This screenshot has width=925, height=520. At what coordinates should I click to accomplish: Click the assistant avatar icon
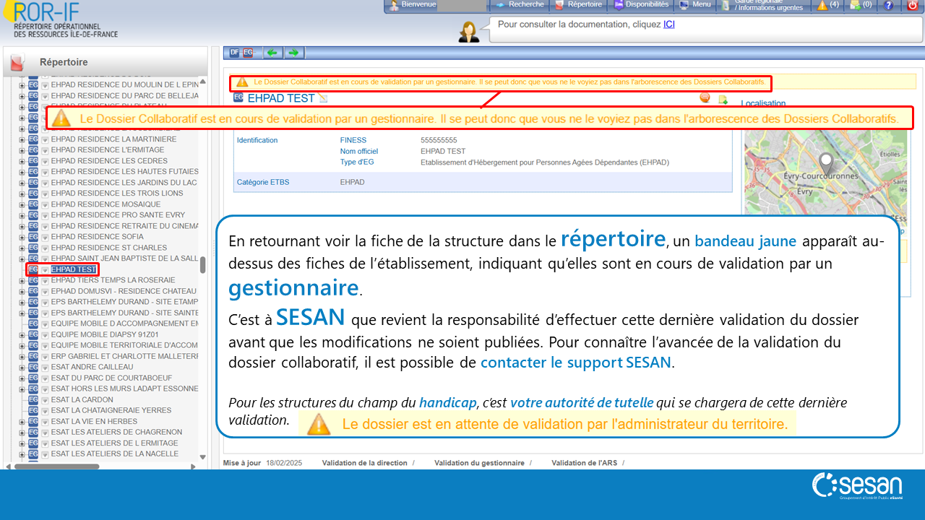pyautogui.click(x=470, y=31)
